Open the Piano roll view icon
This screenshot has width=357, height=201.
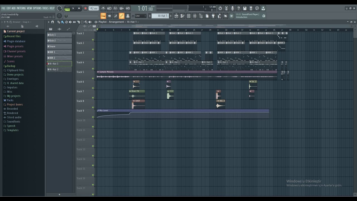point(182,16)
